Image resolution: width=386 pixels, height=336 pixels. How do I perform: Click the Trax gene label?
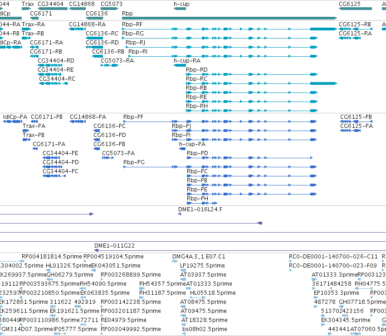[28, 4]
